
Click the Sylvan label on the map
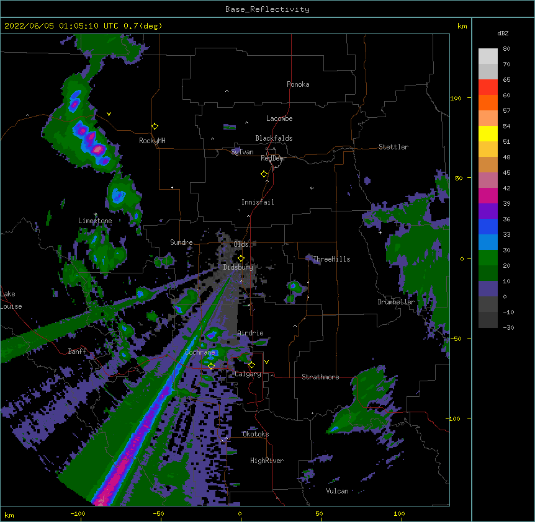click(242, 152)
